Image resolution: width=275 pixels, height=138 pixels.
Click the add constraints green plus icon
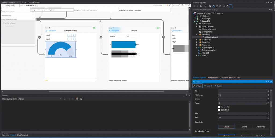coord(164,5)
